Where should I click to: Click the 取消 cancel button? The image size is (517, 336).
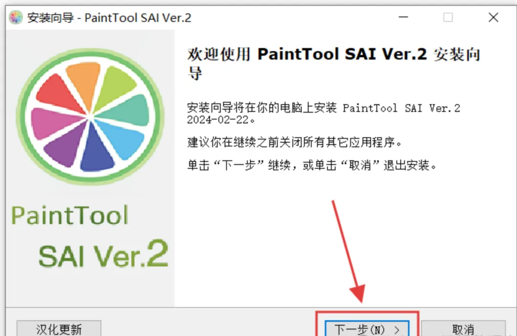(463, 328)
